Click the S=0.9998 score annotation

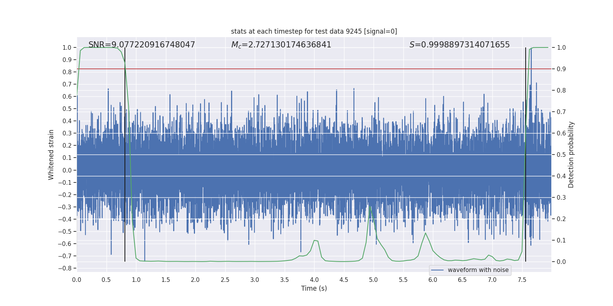point(459,45)
